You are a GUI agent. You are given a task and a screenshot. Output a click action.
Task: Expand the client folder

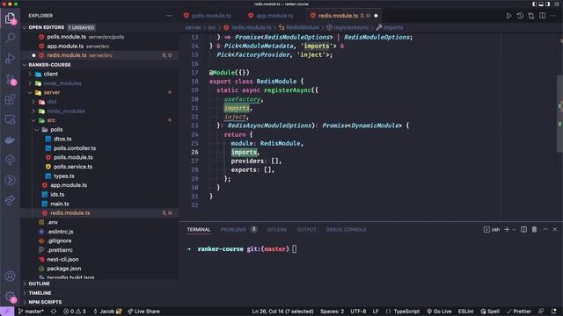[x=51, y=74]
